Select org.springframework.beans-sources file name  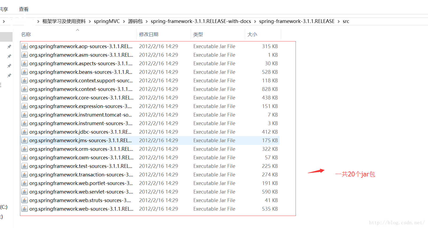point(81,72)
